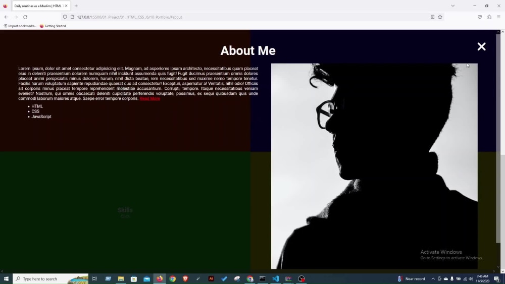
Task: Switch to Firefox on the taskbar
Action: (x=160, y=278)
